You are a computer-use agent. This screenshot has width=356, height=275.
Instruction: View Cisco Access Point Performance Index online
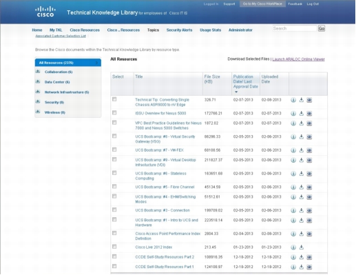(309, 234)
